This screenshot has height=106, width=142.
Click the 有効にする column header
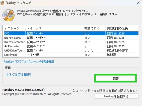pyautogui.click(x=94, y=28)
